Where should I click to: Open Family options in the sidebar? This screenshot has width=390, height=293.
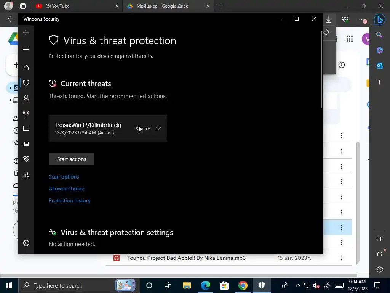[x=26, y=175]
